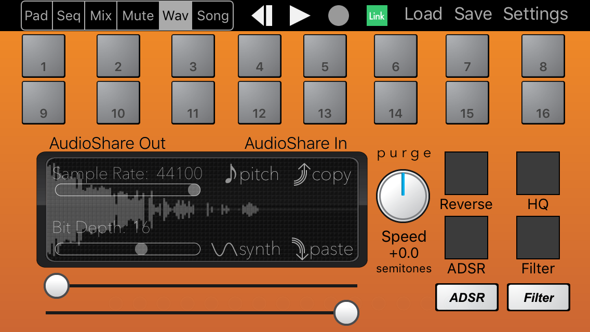Enable the ADSR checkbox square

point(466,238)
